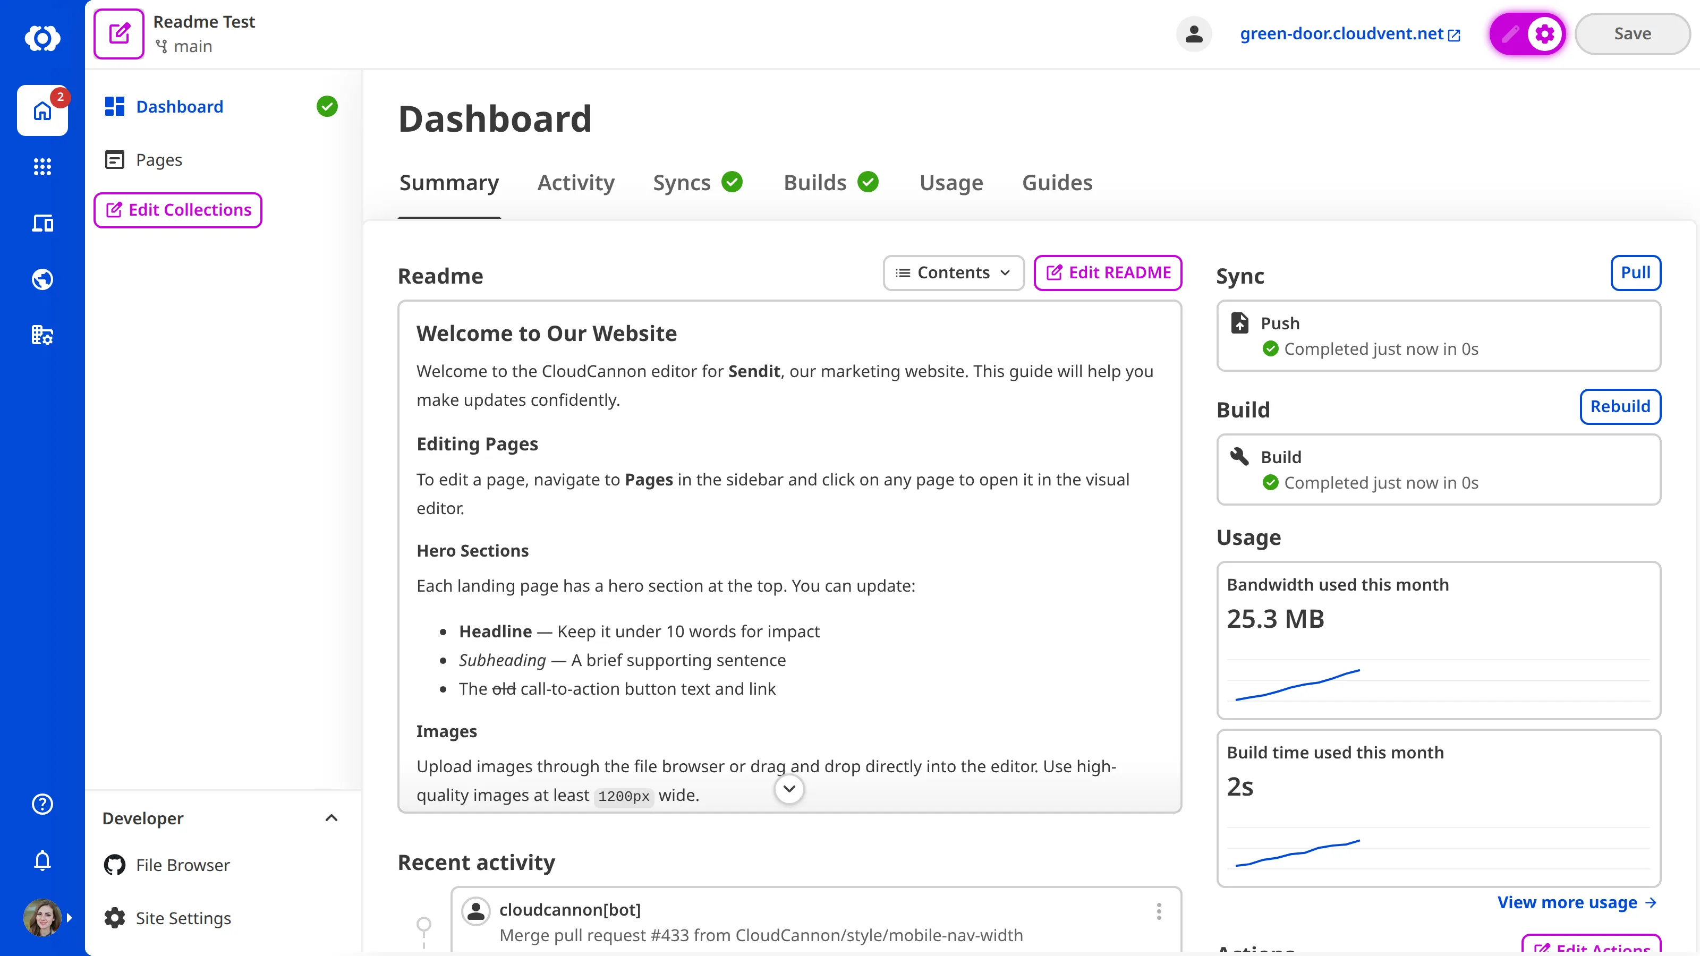
Task: Open File Browser in Developer section
Action: point(221,865)
